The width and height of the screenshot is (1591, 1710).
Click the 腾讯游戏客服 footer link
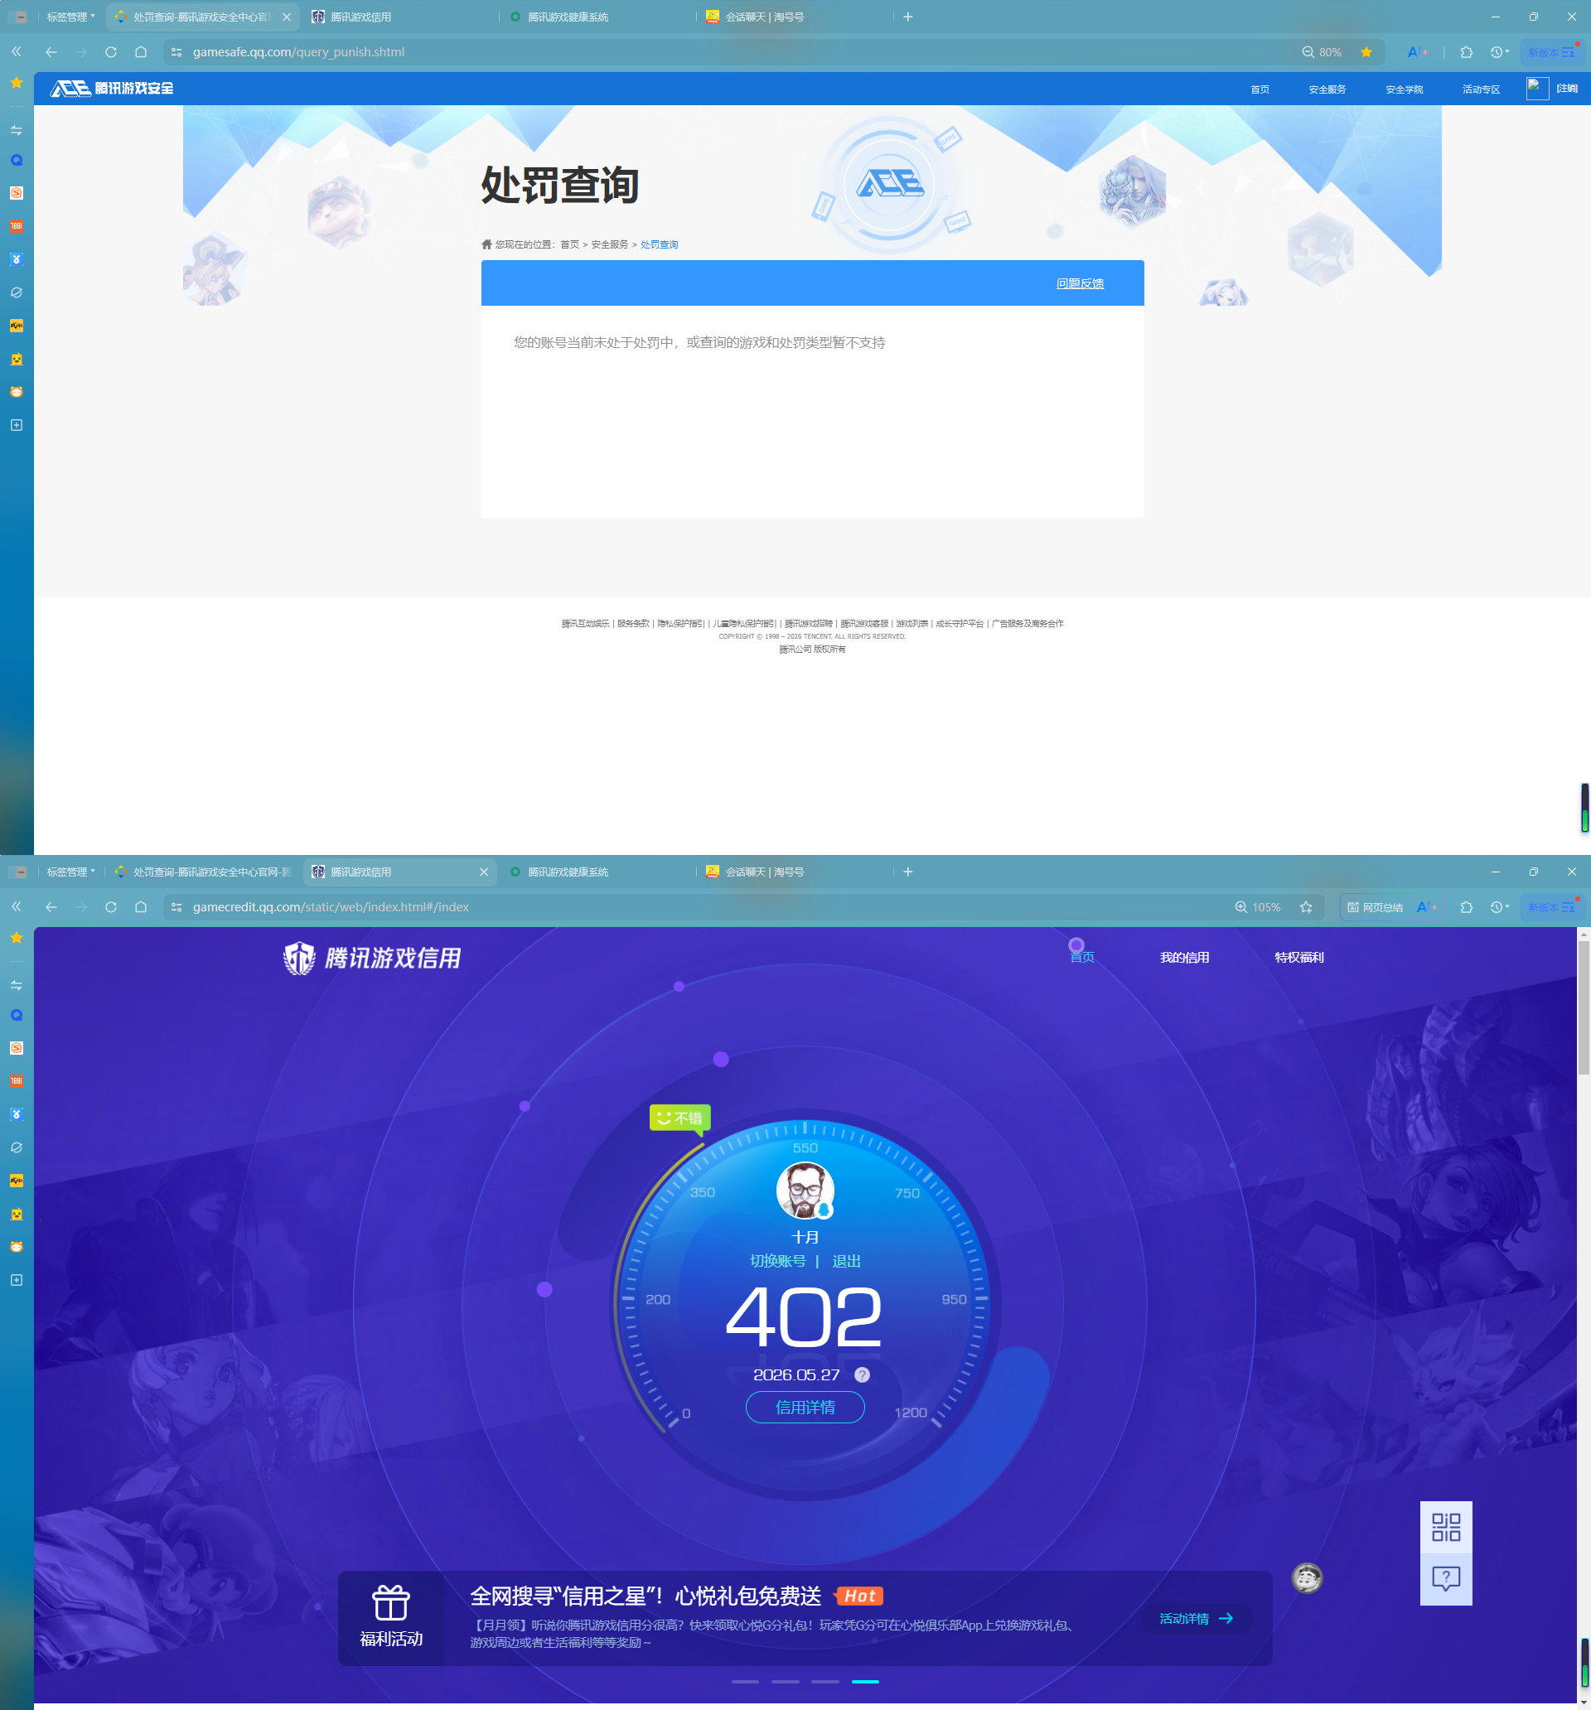point(864,624)
